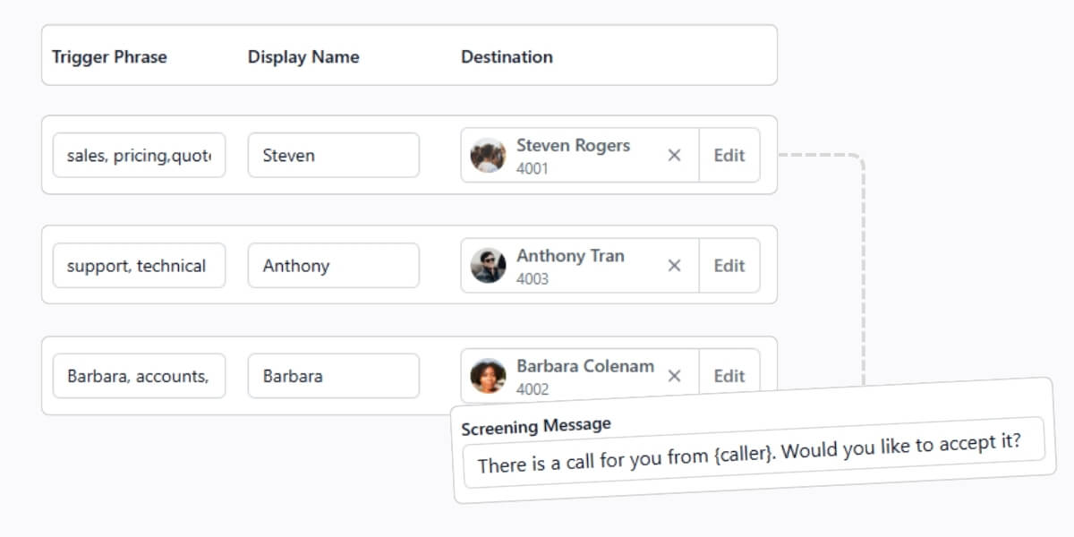Remove Steven Rogers as a destination

pos(674,155)
